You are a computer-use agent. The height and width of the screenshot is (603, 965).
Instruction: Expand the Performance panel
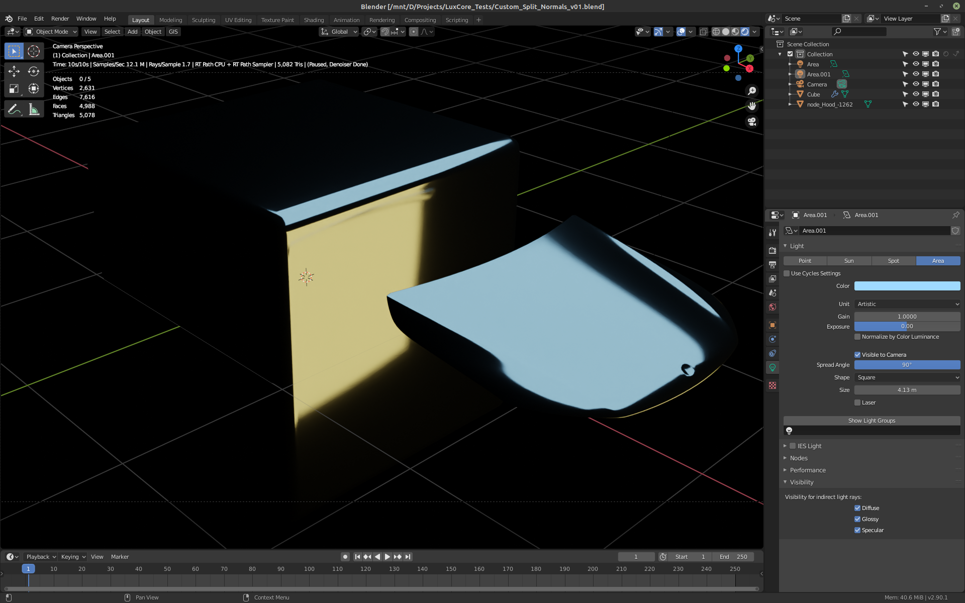tap(807, 470)
